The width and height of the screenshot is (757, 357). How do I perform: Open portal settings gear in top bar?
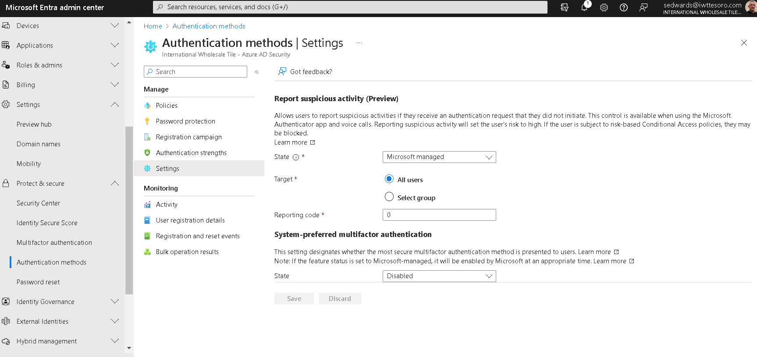604,7
